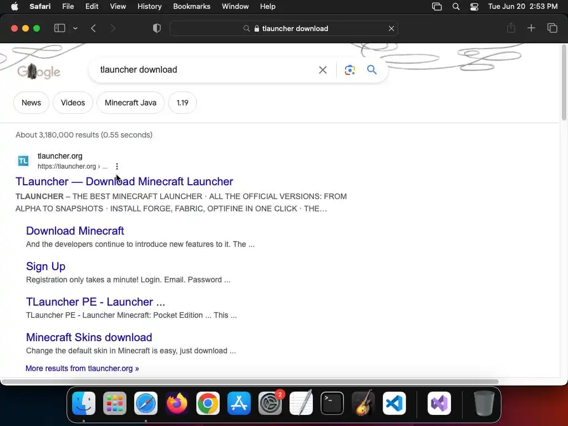The width and height of the screenshot is (568, 426).
Task: Select the 1.19 filter chip
Action: [x=182, y=103]
